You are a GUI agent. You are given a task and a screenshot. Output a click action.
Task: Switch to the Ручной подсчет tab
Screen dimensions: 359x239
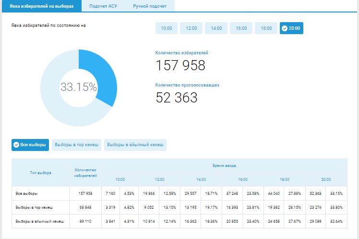pos(150,6)
